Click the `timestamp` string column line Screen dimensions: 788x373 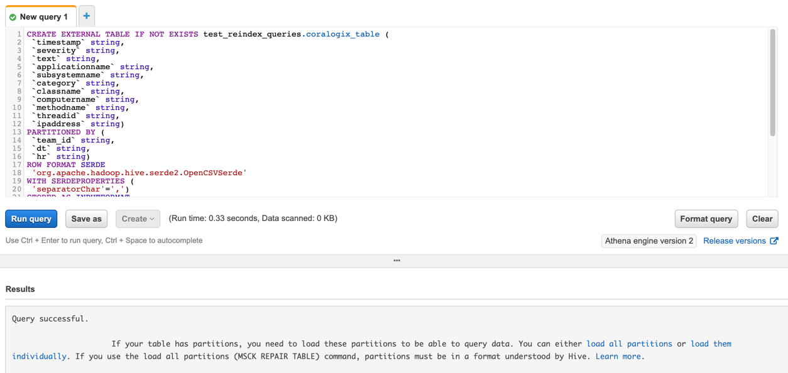[78, 42]
